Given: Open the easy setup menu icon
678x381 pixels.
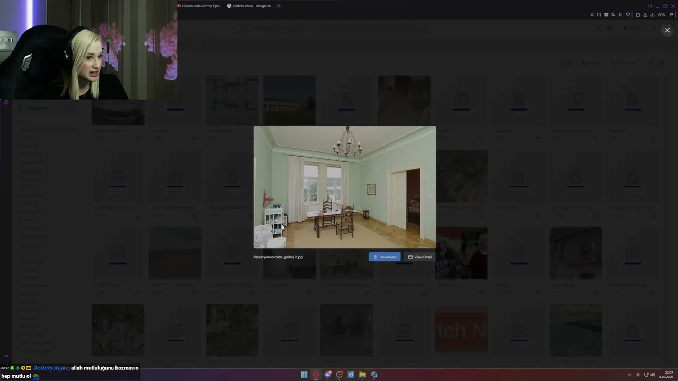Looking at the screenshot, I should (x=672, y=15).
